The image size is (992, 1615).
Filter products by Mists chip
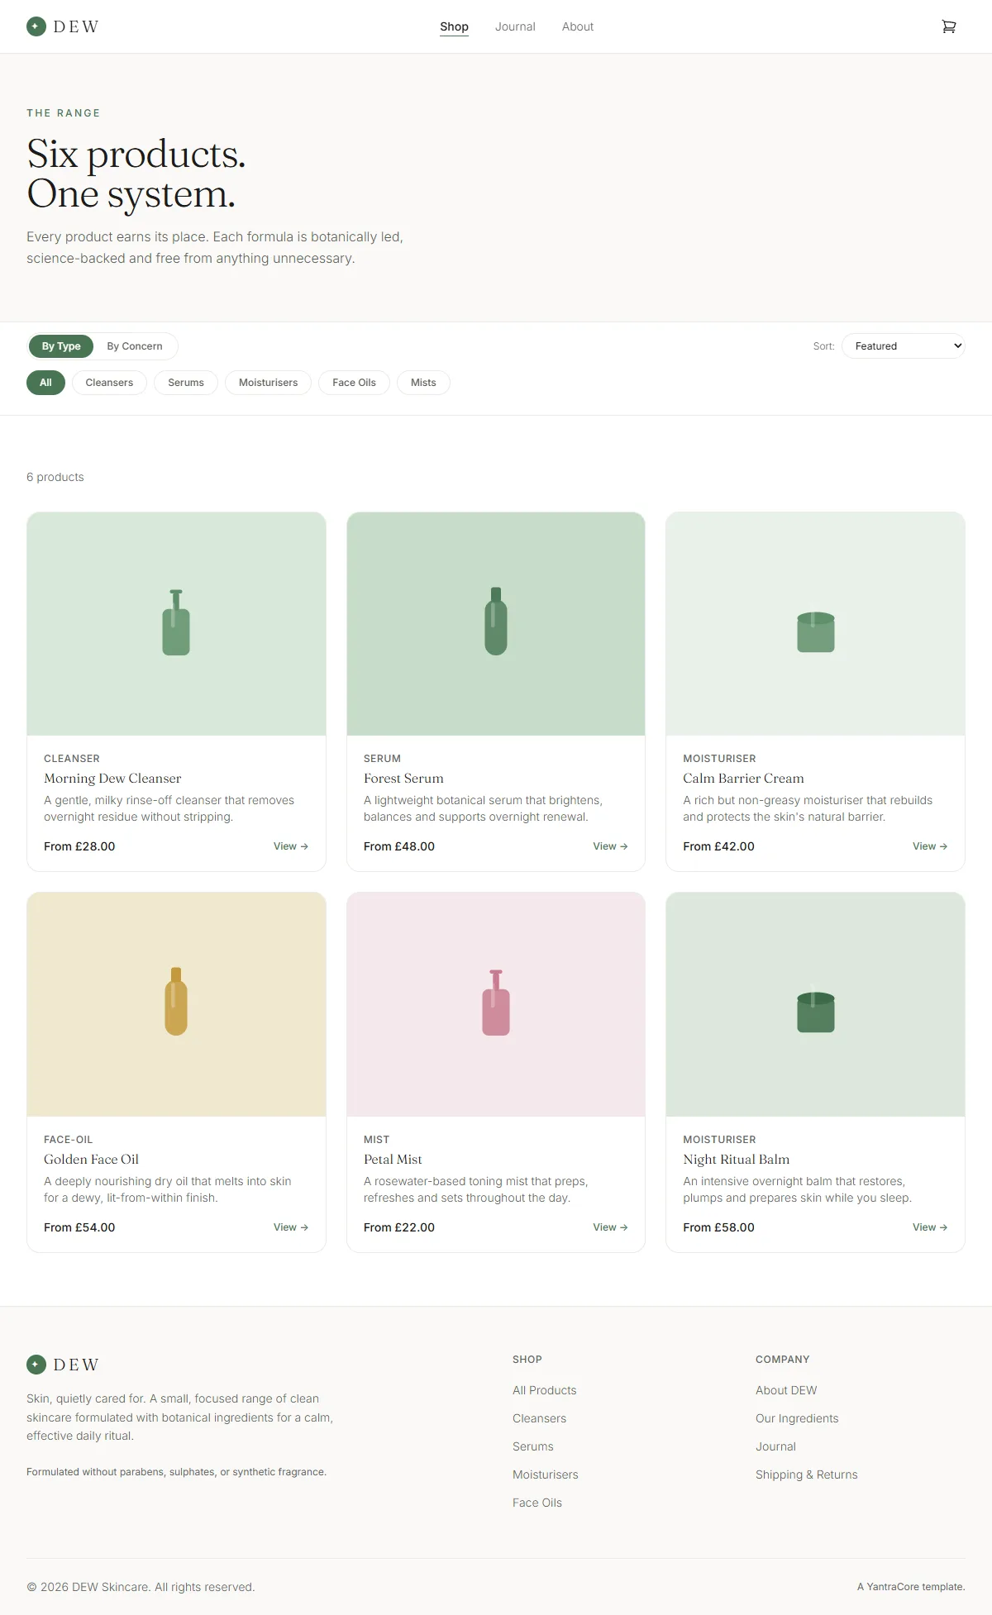coord(423,383)
